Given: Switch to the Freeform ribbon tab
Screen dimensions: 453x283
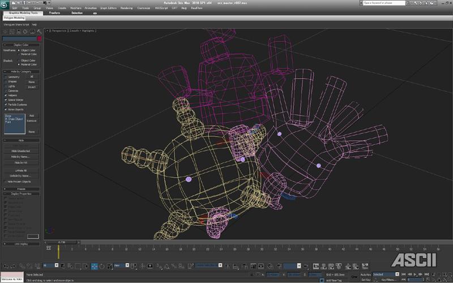Looking at the screenshot, I should (54, 12).
